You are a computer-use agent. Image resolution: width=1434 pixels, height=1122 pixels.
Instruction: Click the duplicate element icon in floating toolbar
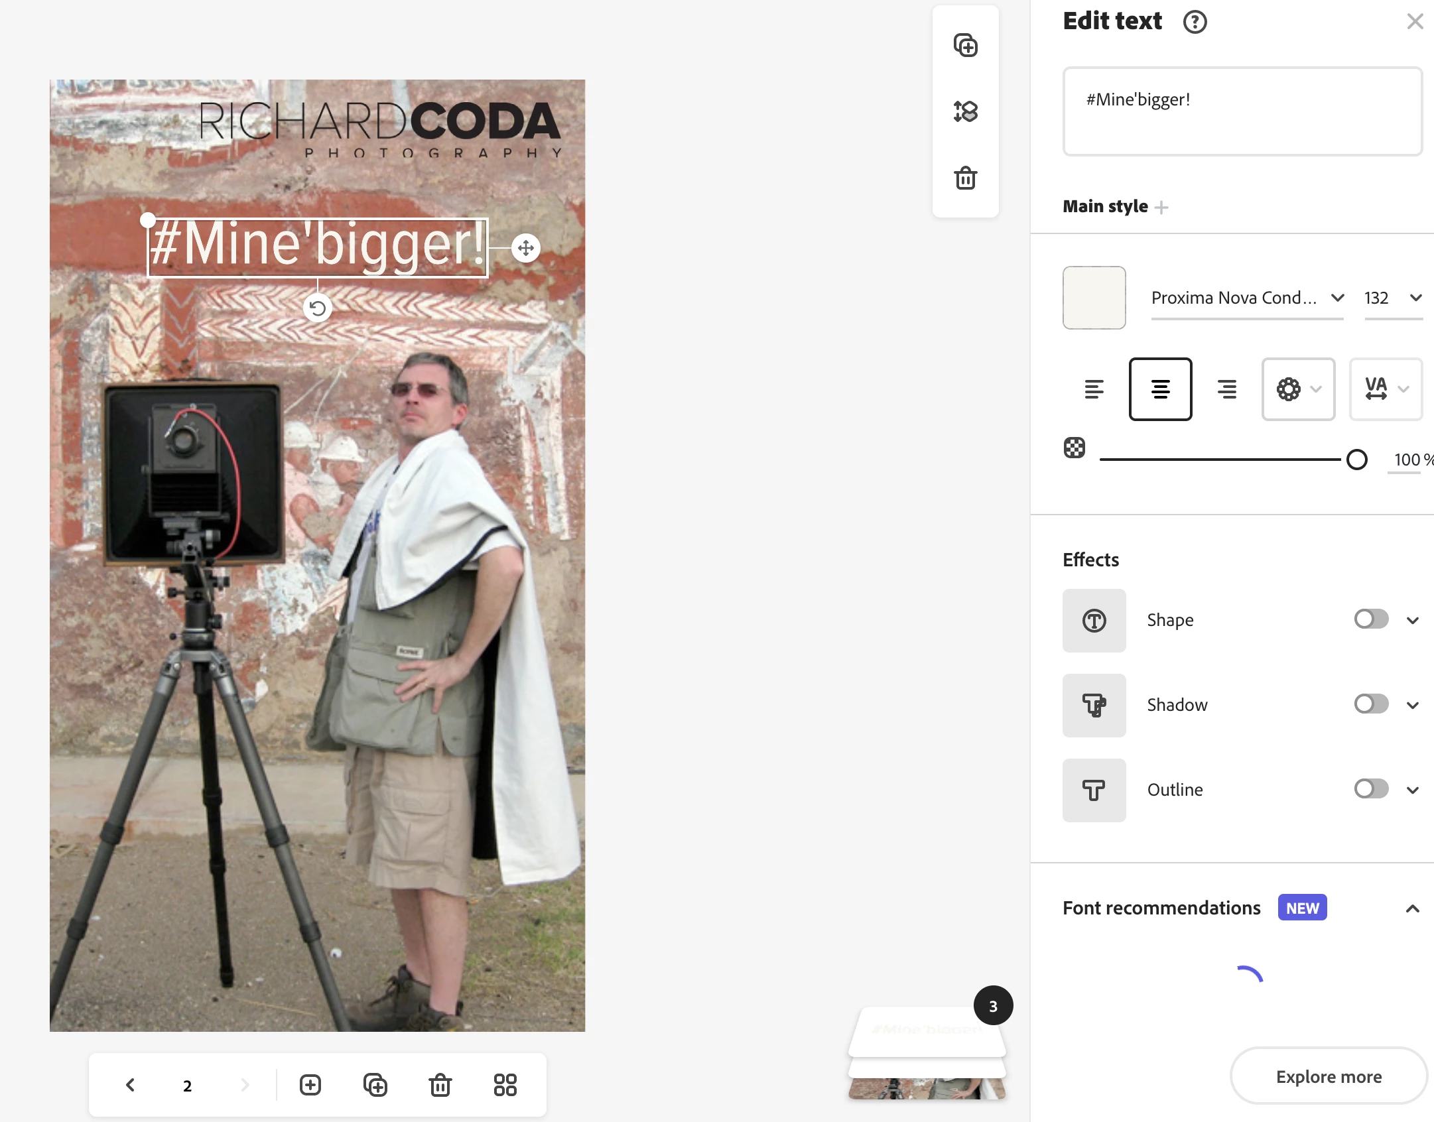pos(965,45)
